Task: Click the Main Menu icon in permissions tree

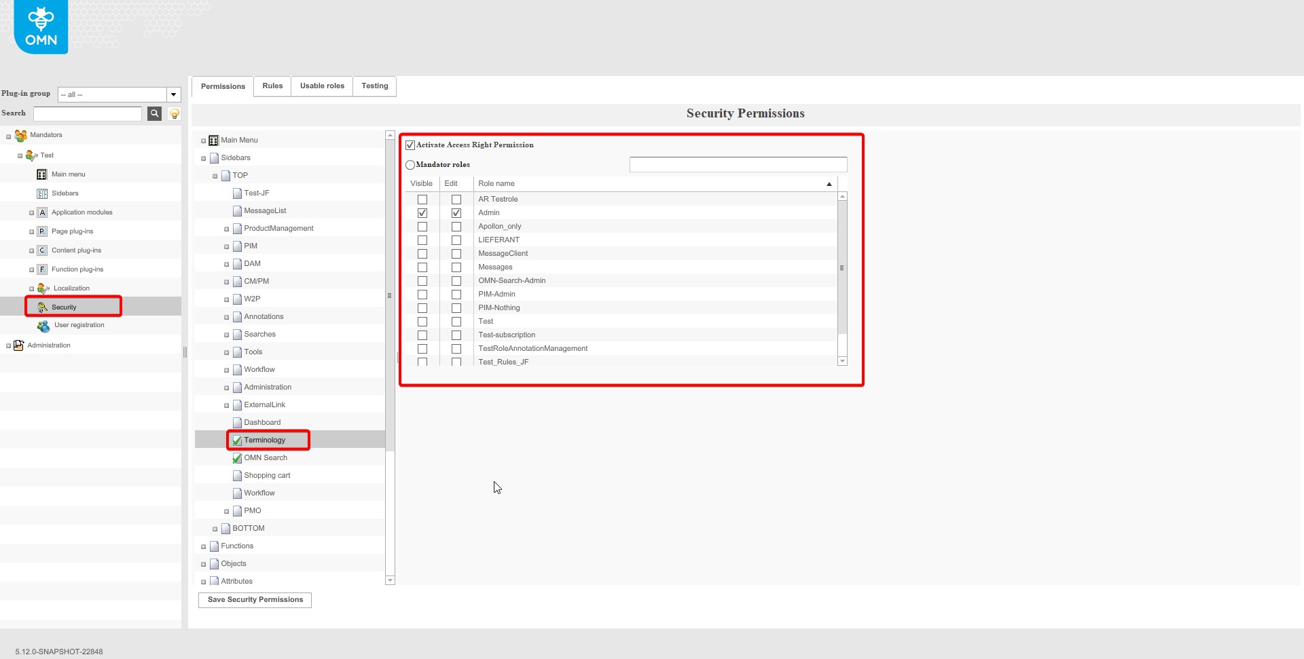Action: click(x=213, y=140)
